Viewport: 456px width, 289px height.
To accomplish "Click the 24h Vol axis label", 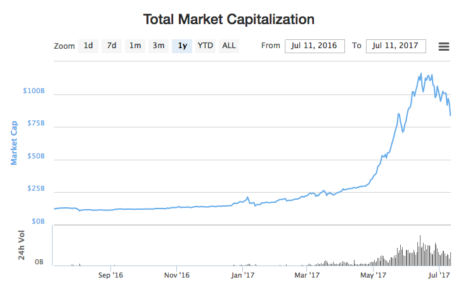I will pyautogui.click(x=21, y=245).
